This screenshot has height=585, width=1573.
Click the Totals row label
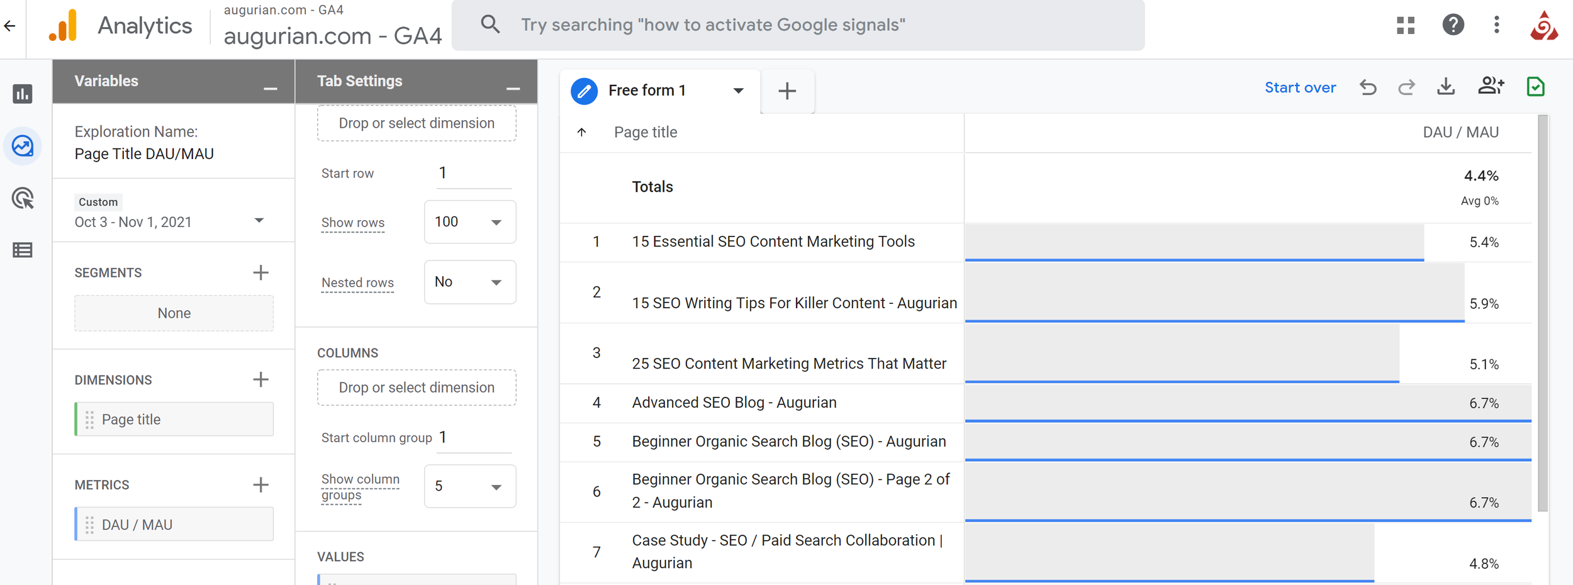[x=652, y=187]
